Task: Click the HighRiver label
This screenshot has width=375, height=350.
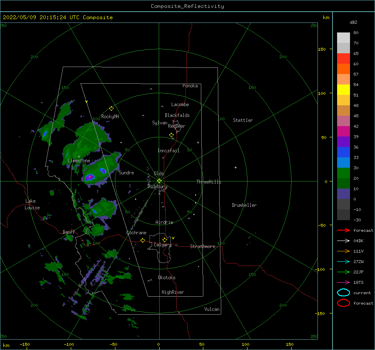Action: pos(173,292)
